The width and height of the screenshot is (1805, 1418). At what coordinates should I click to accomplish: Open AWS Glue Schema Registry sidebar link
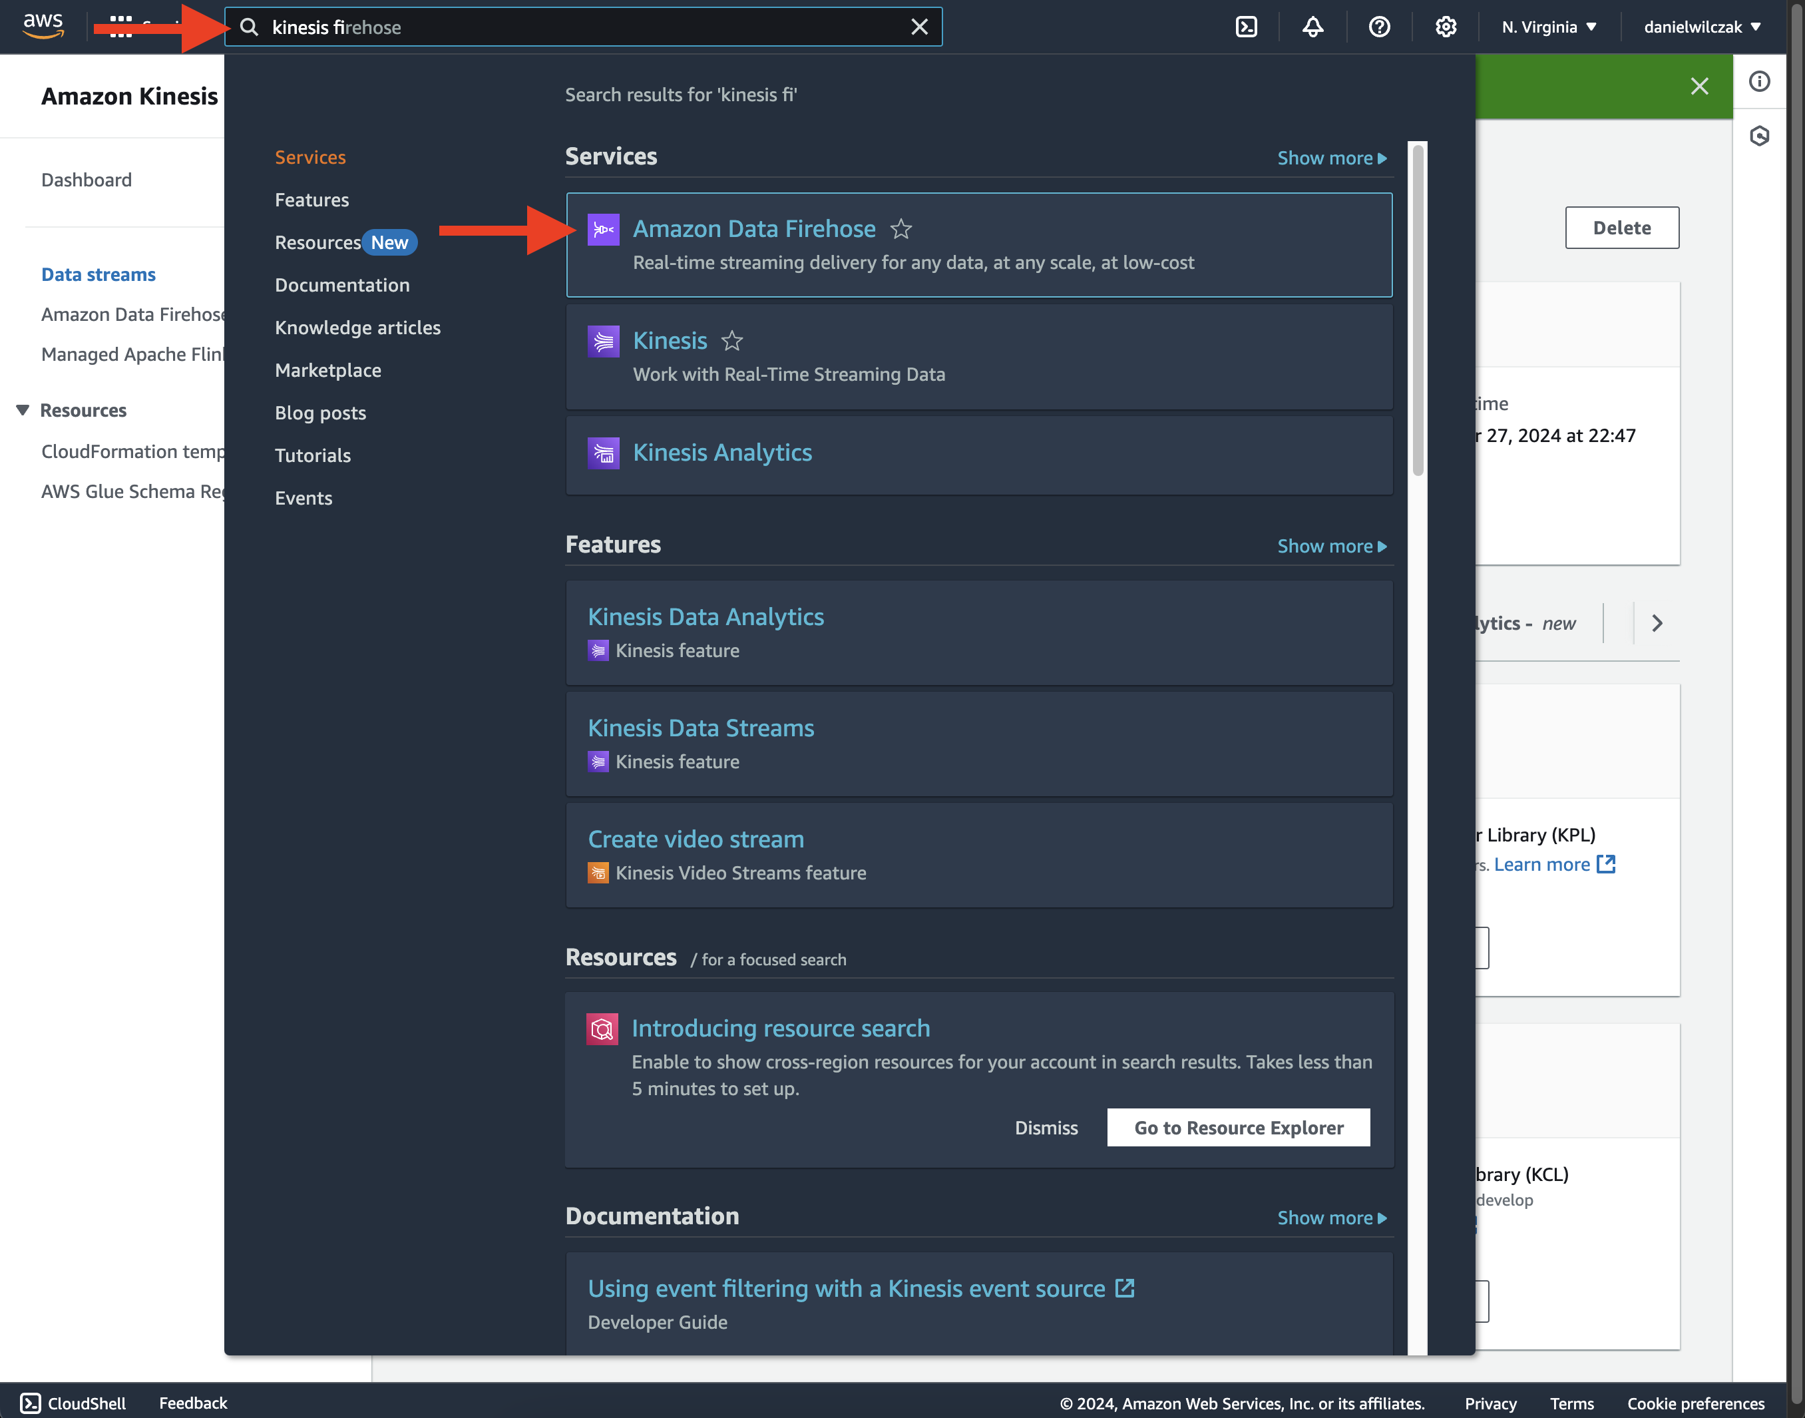133,491
